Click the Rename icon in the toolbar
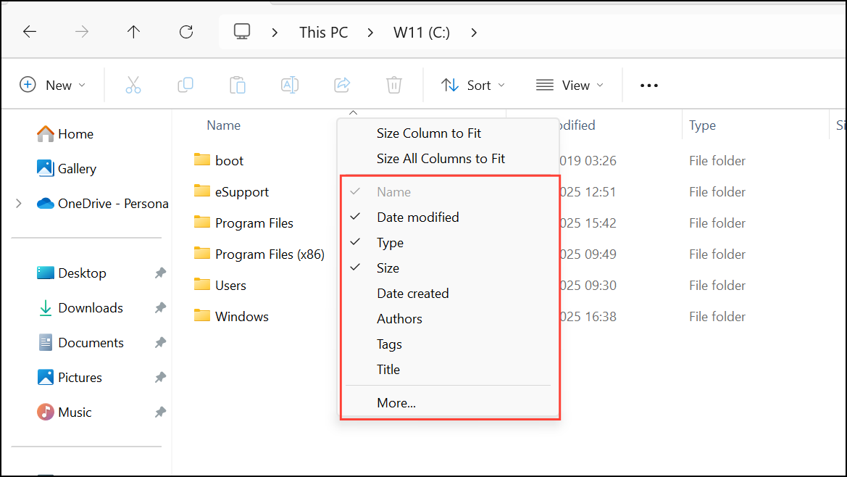 (x=290, y=85)
